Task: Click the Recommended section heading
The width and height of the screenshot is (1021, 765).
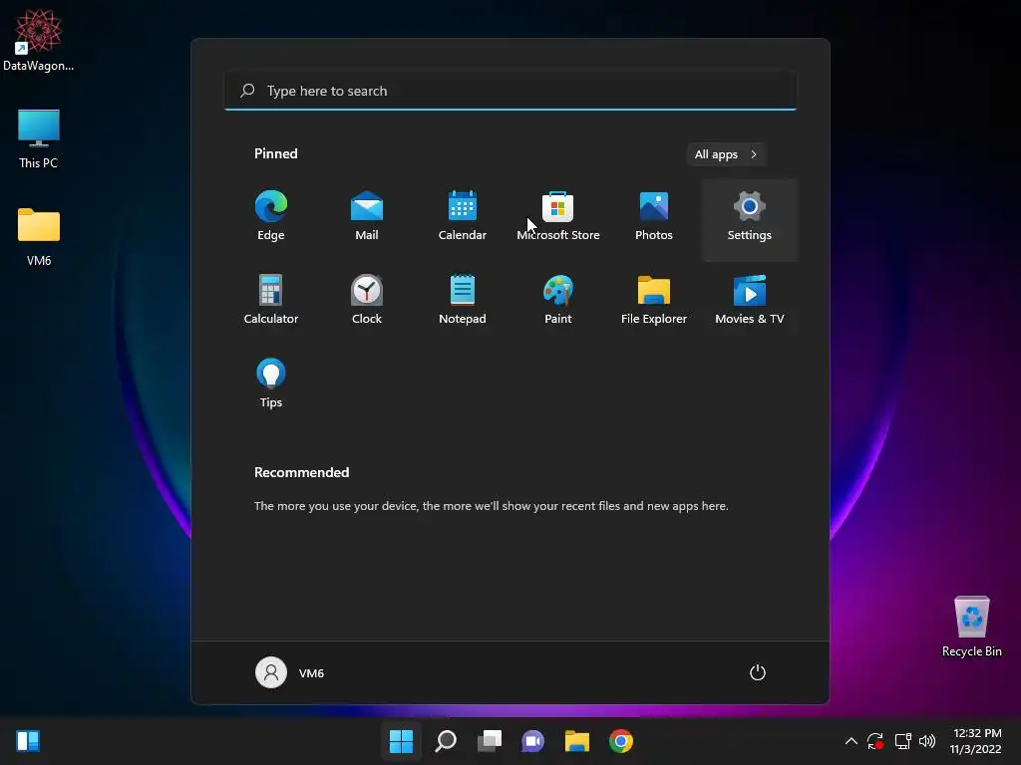Action: pos(301,472)
